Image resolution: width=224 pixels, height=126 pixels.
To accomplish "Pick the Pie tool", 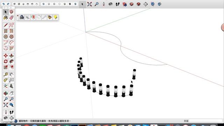I will [12, 48].
